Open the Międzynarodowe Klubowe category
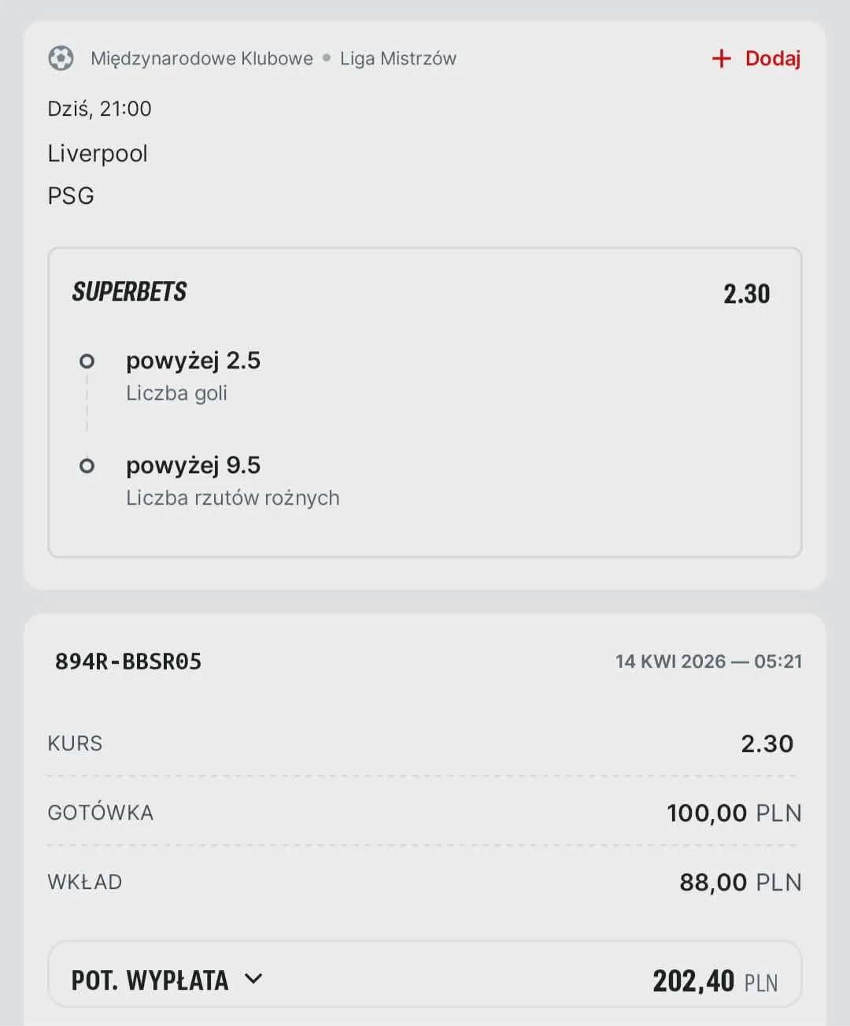This screenshot has height=1026, width=850. [203, 57]
